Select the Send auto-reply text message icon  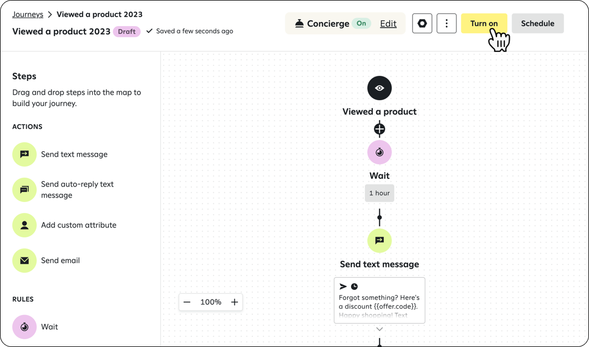(24, 190)
